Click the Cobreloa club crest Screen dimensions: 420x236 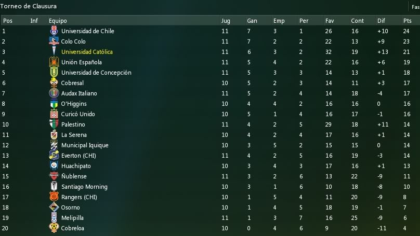[x=54, y=228]
